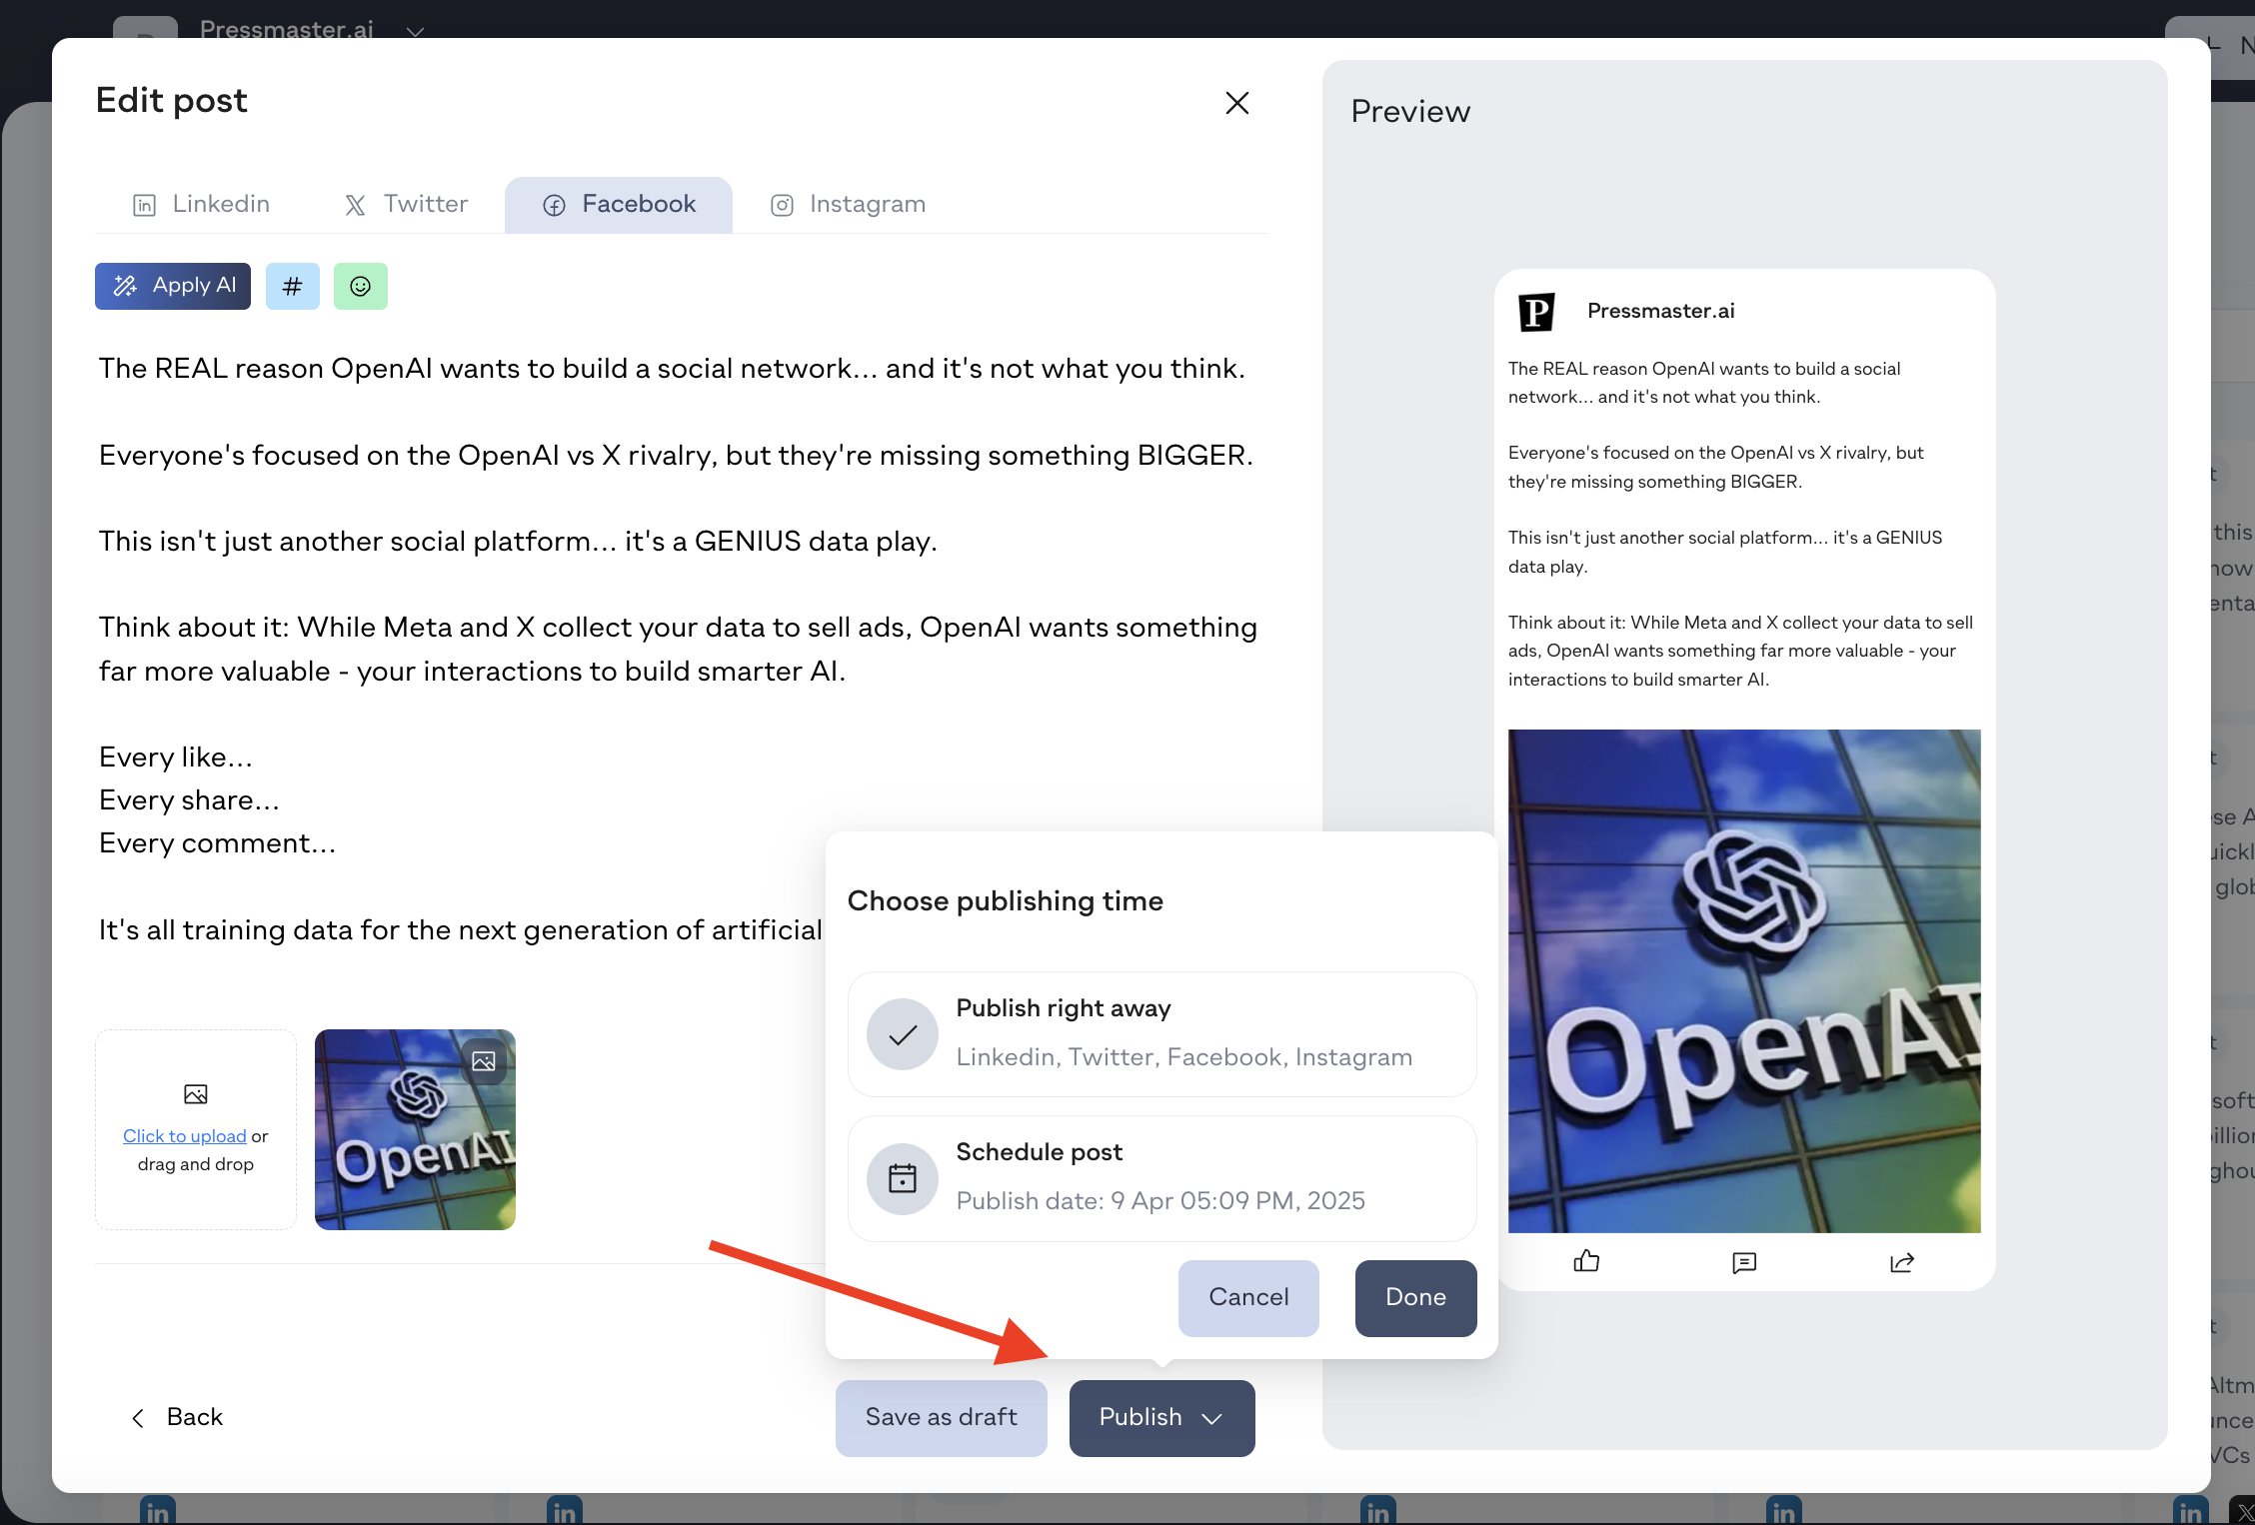Choose the Schedule post option
Viewport: 2255px width, 1525px height.
(1161, 1177)
